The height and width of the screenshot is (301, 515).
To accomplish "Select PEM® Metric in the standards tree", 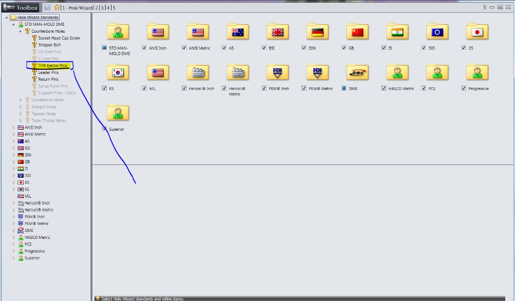I will coord(36,224).
